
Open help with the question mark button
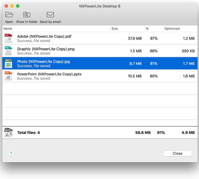[11, 153]
